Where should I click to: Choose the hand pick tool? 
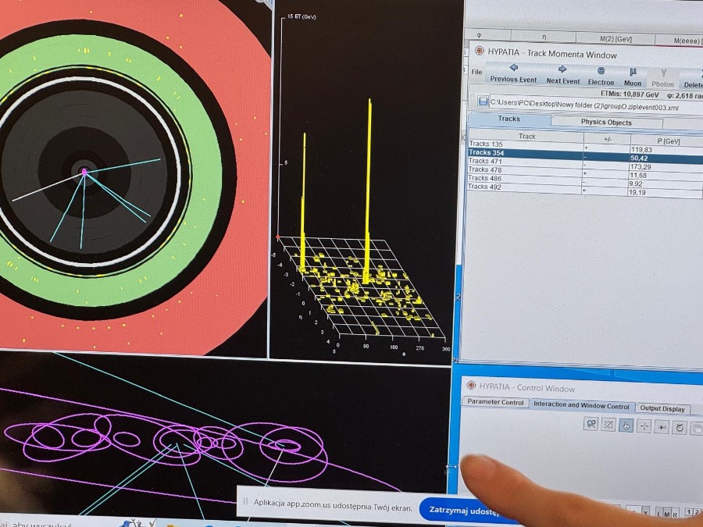[626, 426]
